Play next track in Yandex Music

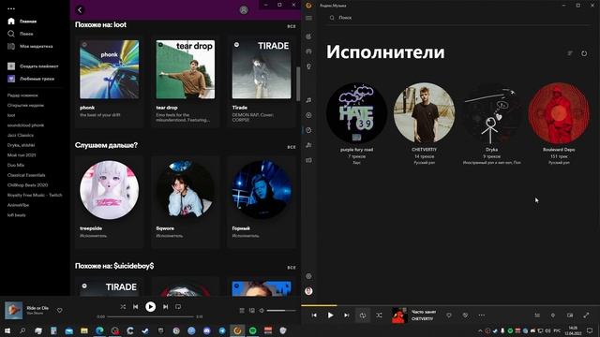pos(346,315)
